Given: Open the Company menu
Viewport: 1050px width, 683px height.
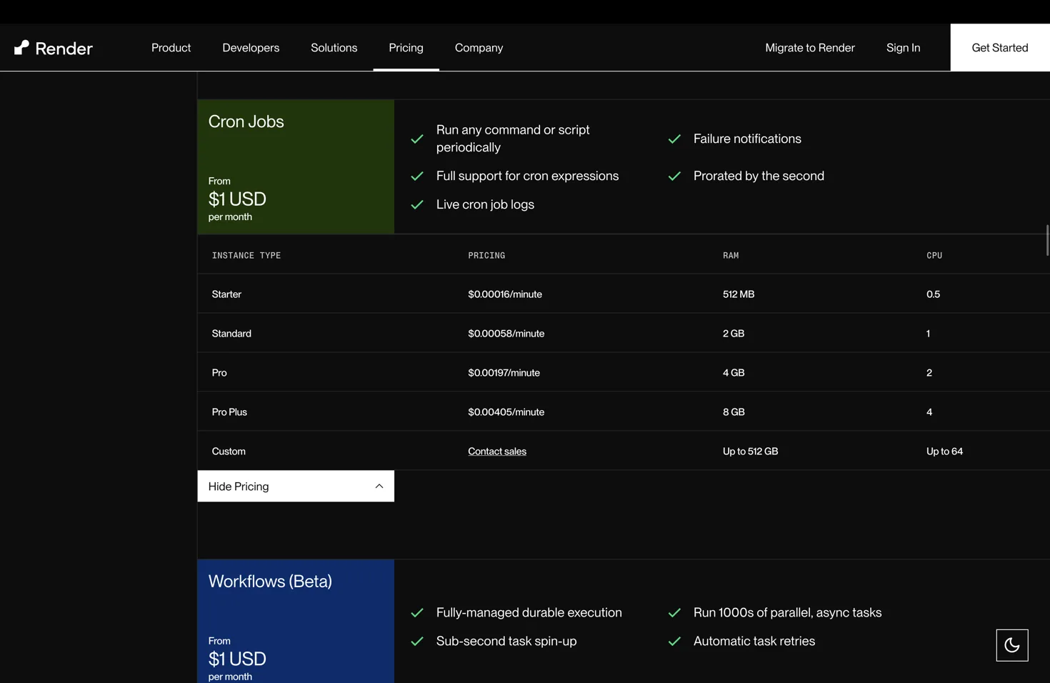Looking at the screenshot, I should (479, 48).
